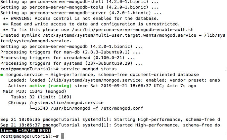This screenshot has width=227, height=140.
Task: Click the last root@pmongoTutorial prompt line
Action: point(32,136)
